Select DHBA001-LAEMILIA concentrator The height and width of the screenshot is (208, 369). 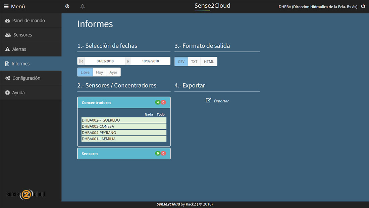point(124,139)
